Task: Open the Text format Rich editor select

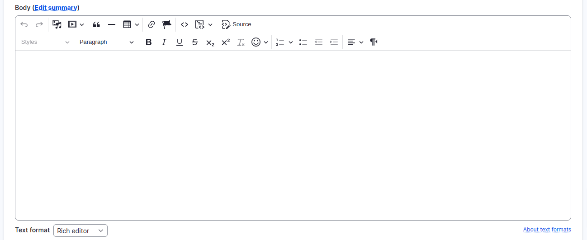Action: point(80,231)
